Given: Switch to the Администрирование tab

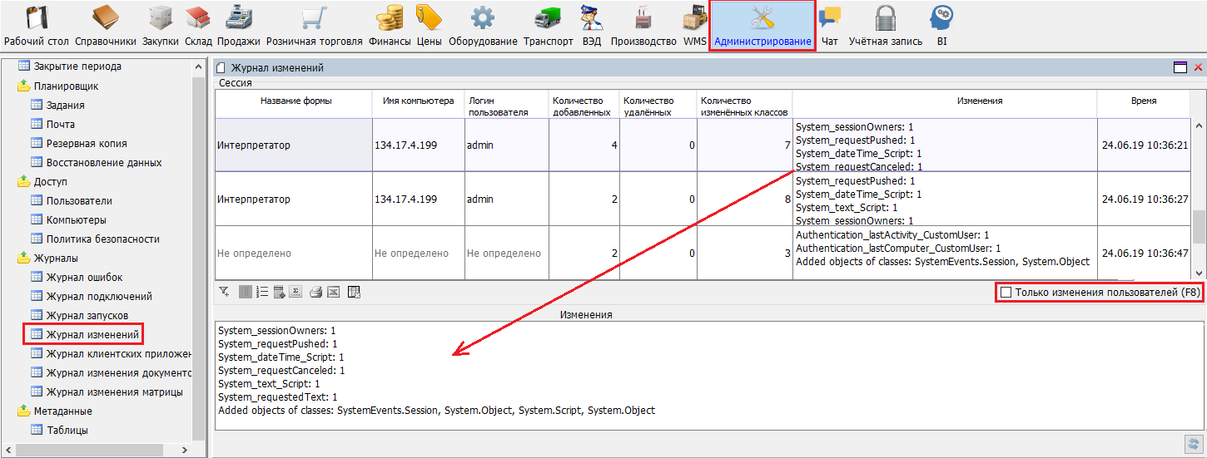Looking at the screenshot, I should point(762,27).
